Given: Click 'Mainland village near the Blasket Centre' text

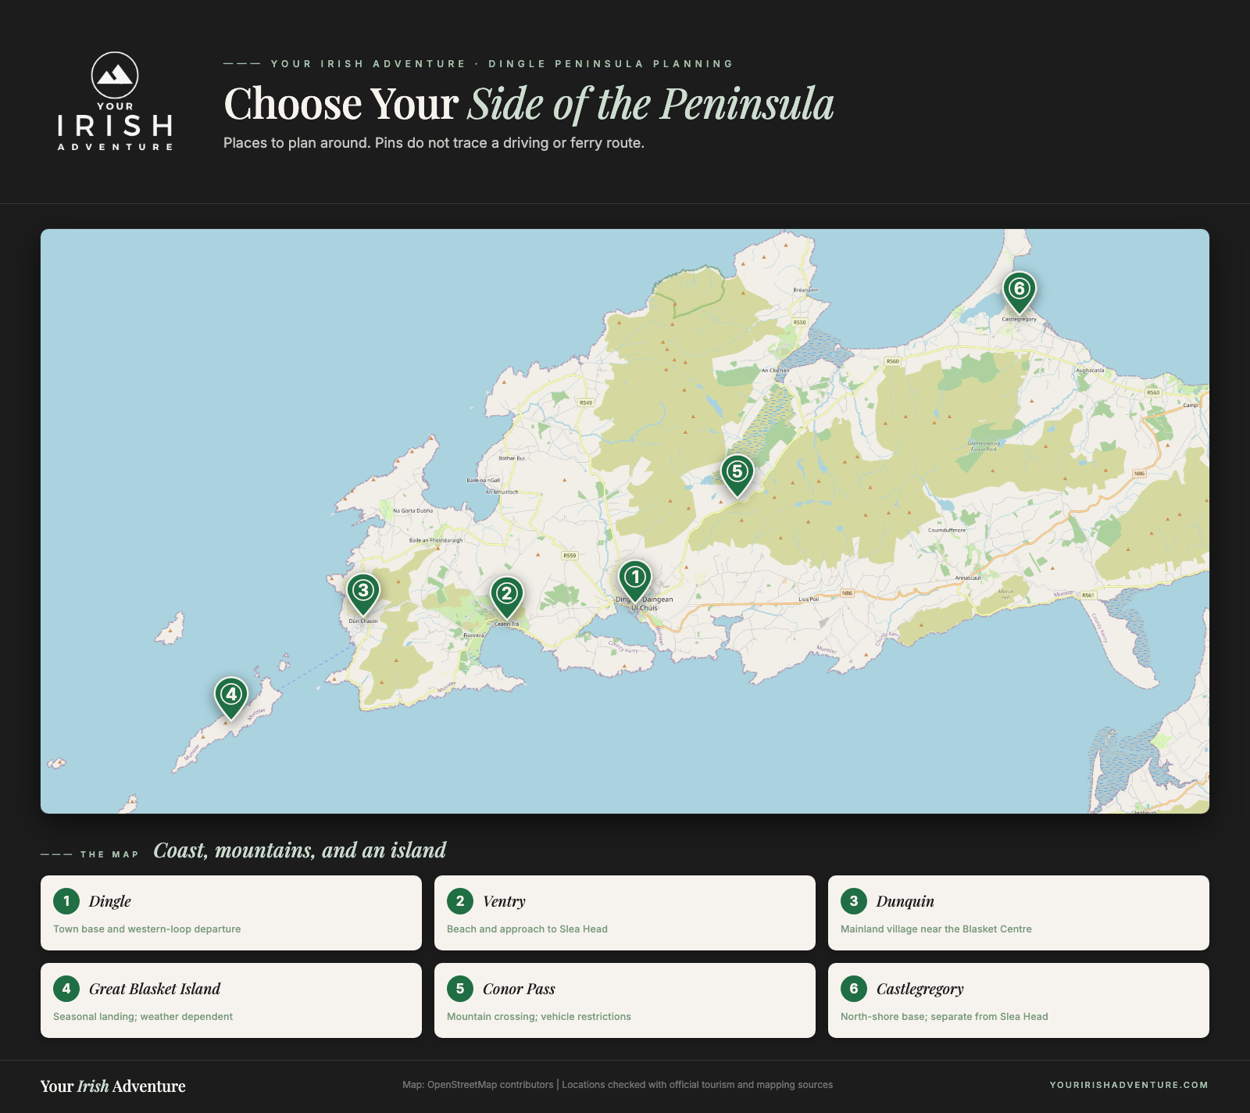Looking at the screenshot, I should point(936,929).
